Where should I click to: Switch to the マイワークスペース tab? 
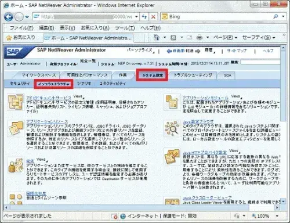(x=38, y=75)
